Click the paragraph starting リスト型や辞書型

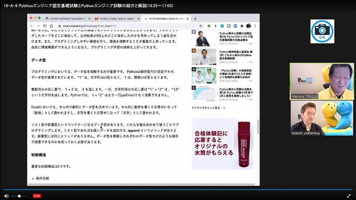click(x=105, y=133)
